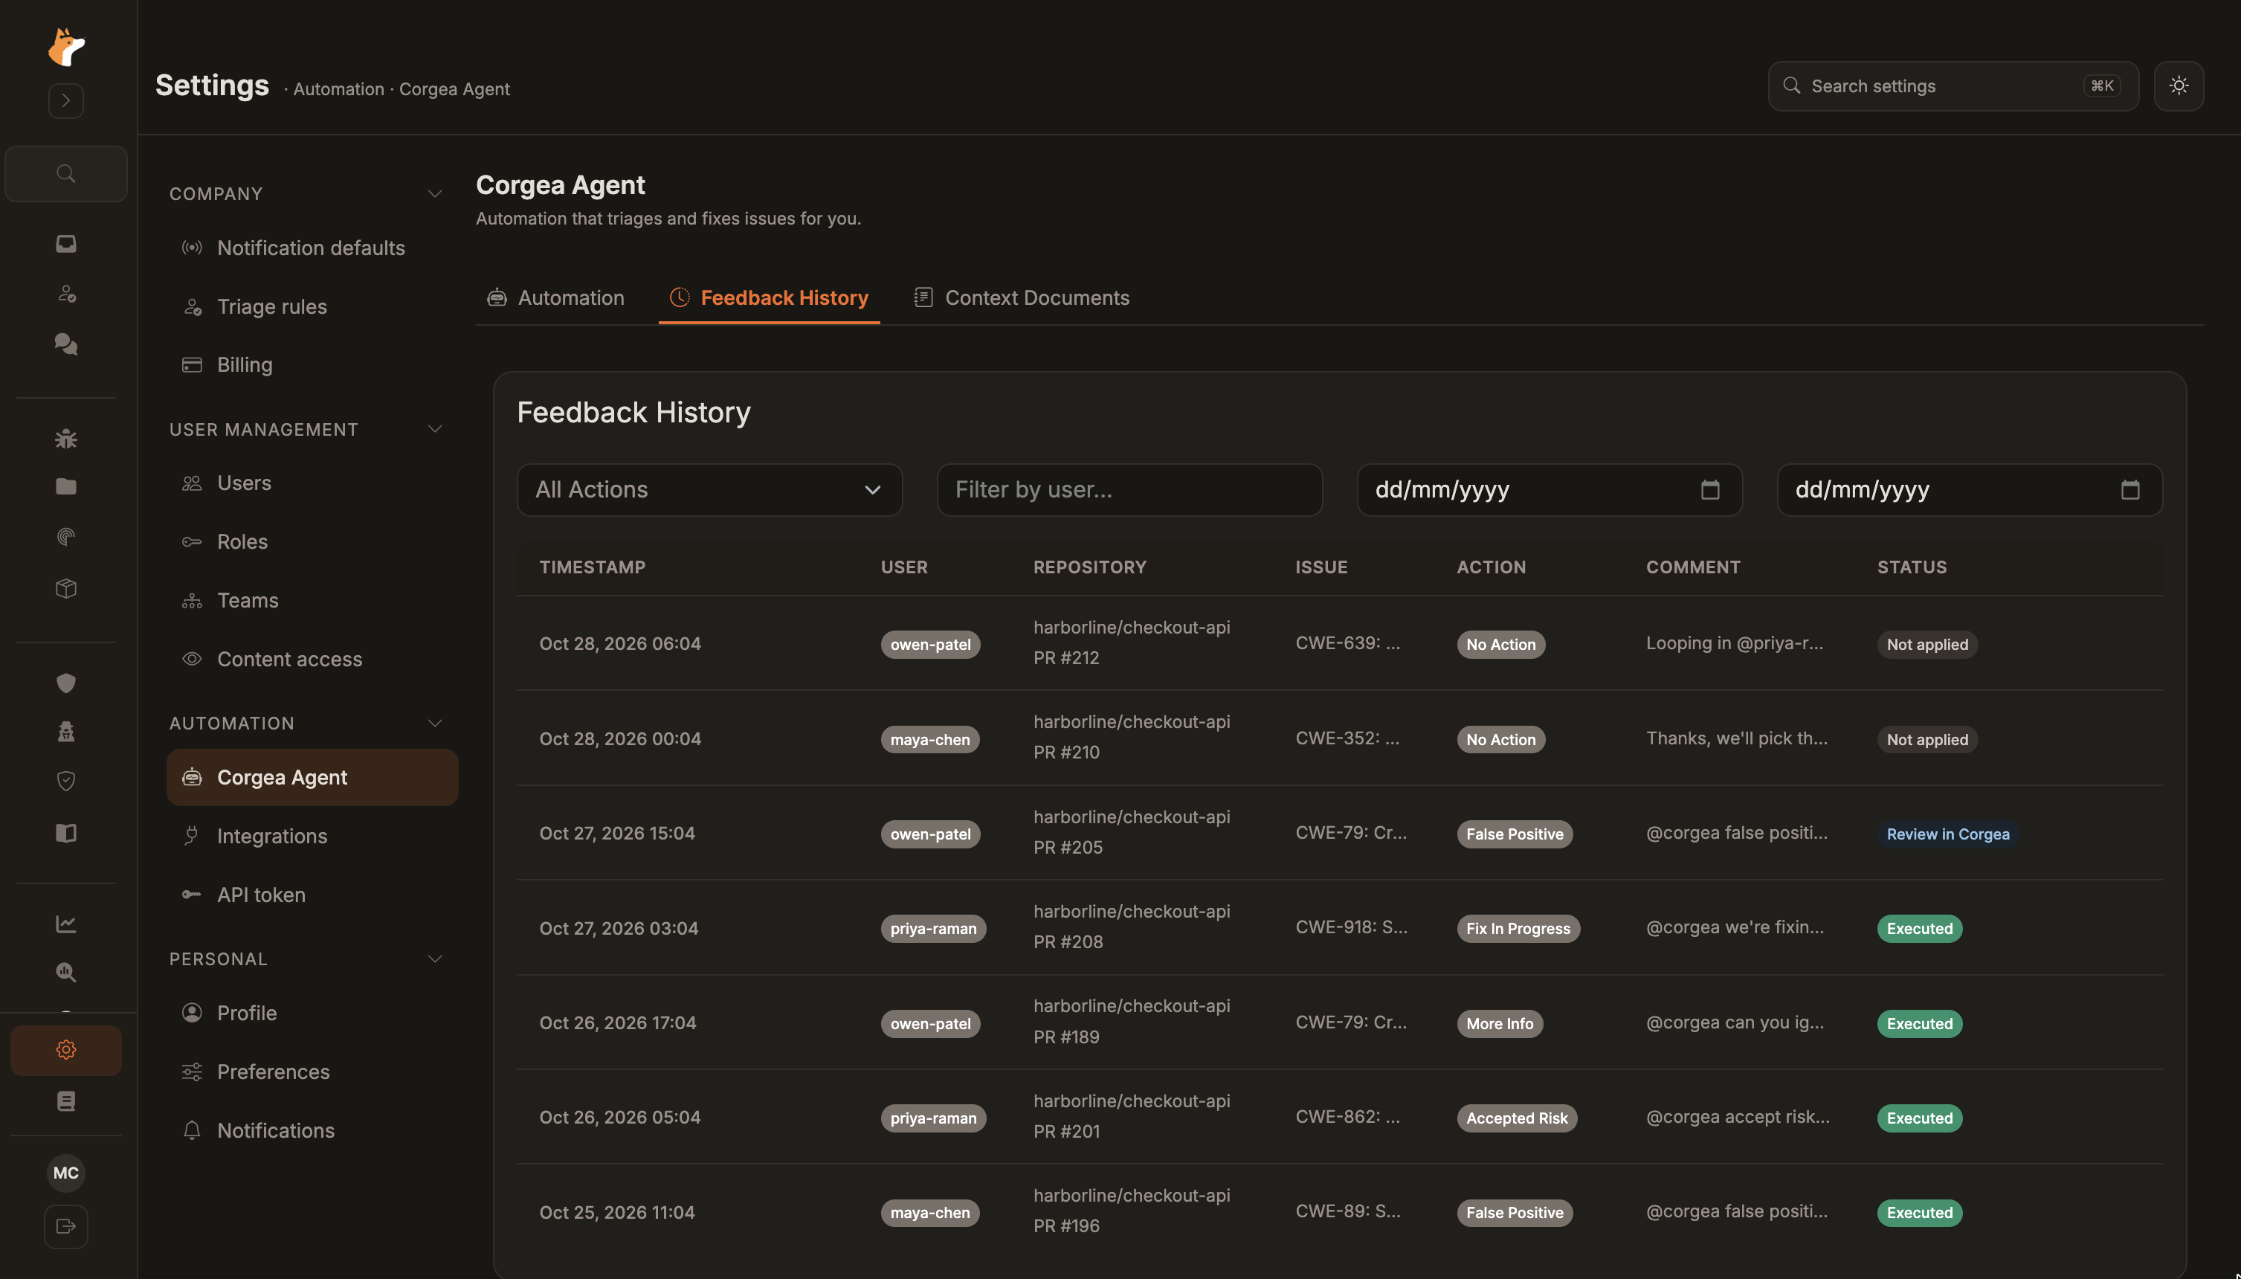The image size is (2241, 1279).
Task: Open the search icon in left rail
Action: [x=66, y=174]
